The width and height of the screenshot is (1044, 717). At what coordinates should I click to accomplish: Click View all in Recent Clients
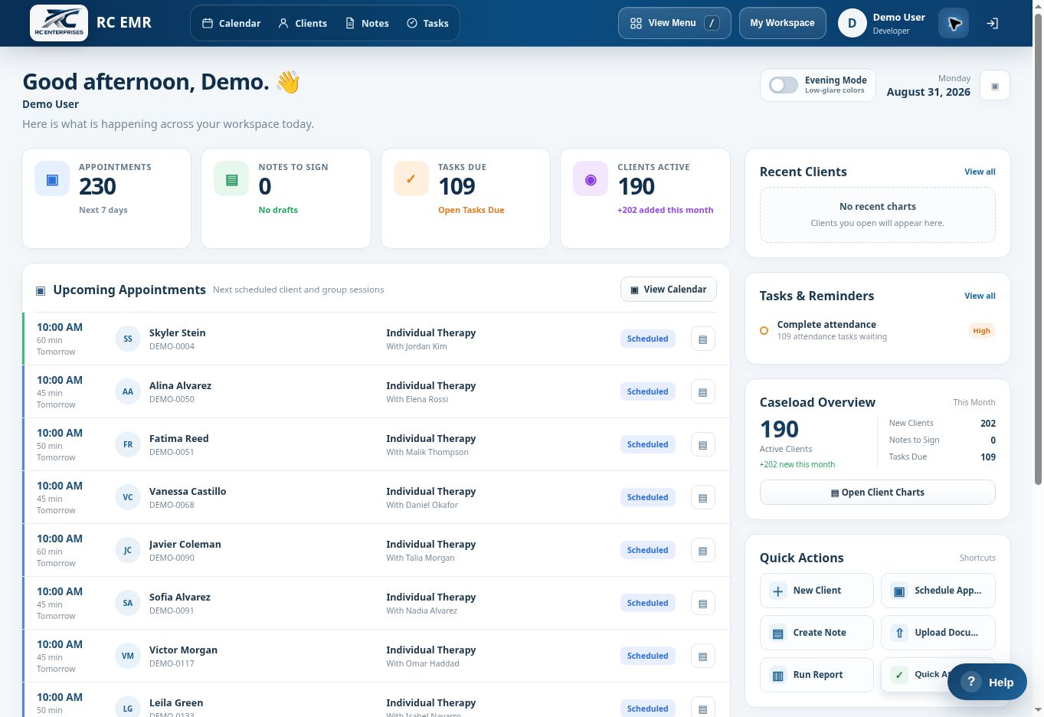(x=980, y=172)
